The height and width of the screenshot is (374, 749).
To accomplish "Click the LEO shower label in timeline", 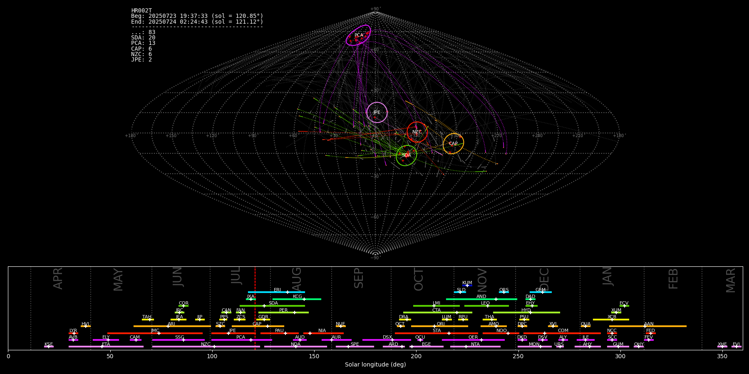I will pos(486,303).
